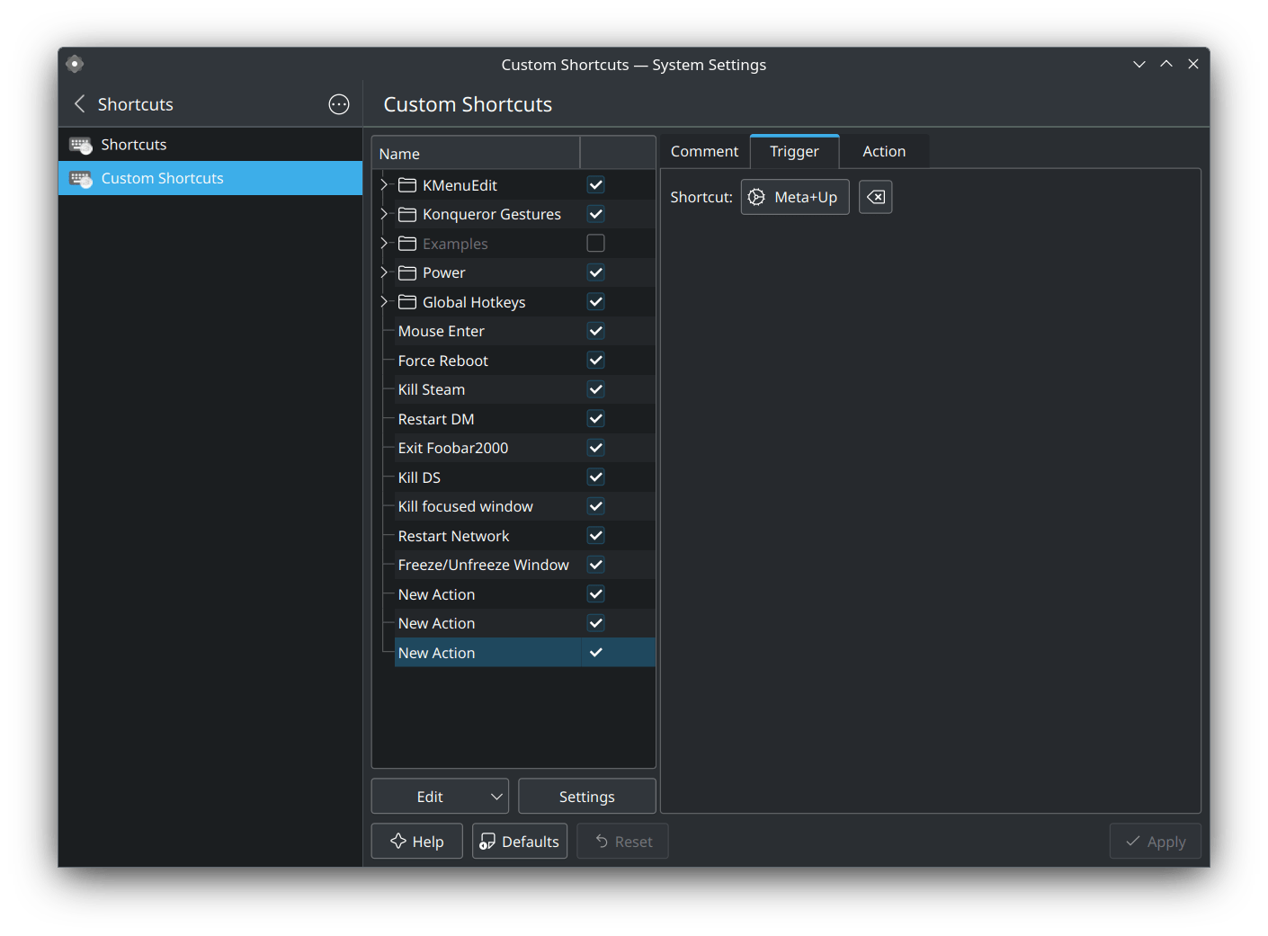This screenshot has height=936, width=1268.
Task: Expand the Konqueror Gestures tree item
Action: (384, 214)
